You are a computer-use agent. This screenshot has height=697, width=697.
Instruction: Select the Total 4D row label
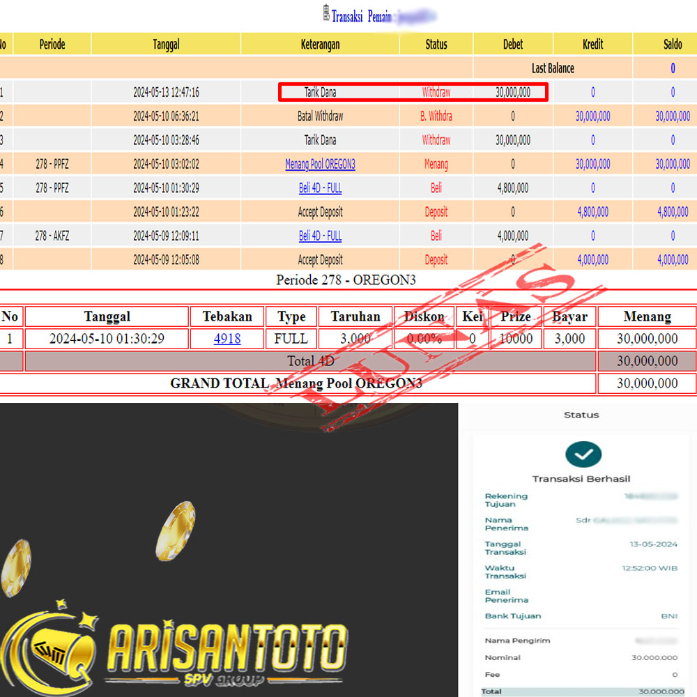click(310, 361)
